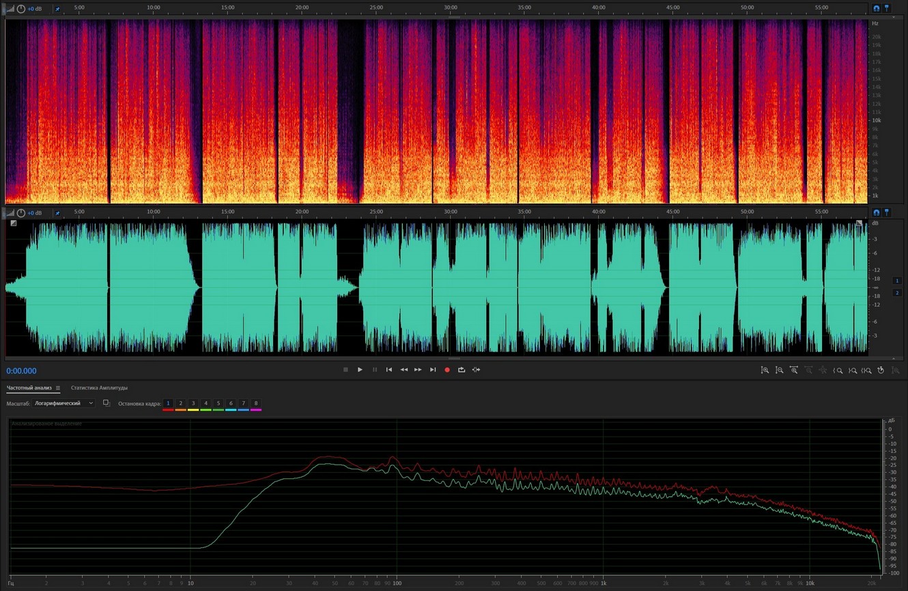Click the Fast Forward transport button

[x=418, y=370]
